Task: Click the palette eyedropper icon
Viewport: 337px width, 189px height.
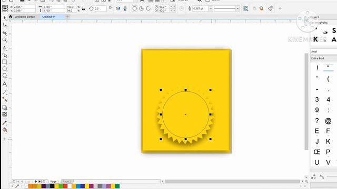Action: point(17,186)
